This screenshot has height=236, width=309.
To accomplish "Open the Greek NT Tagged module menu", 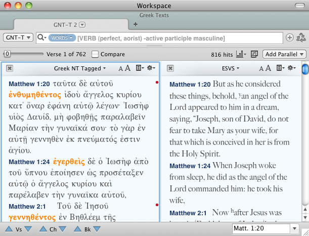I will tap(80, 68).
